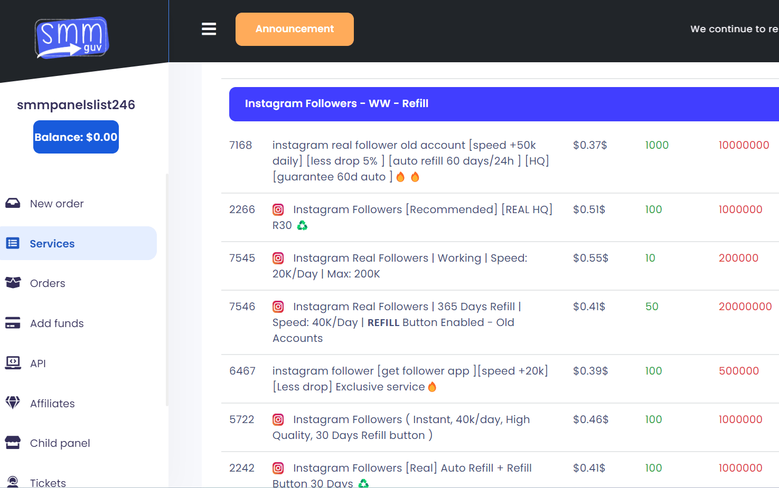Click the Child panel store icon
The image size is (779, 488).
13,443
